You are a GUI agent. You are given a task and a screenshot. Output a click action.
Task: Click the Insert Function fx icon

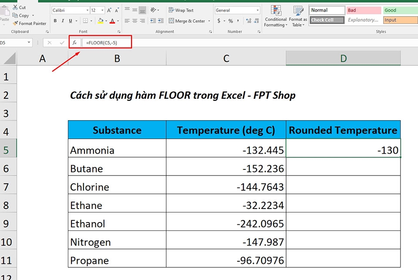[75, 42]
